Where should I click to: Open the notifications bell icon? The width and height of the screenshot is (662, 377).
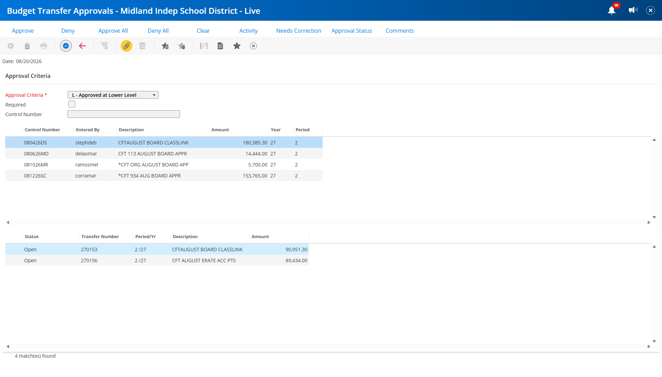point(612,10)
